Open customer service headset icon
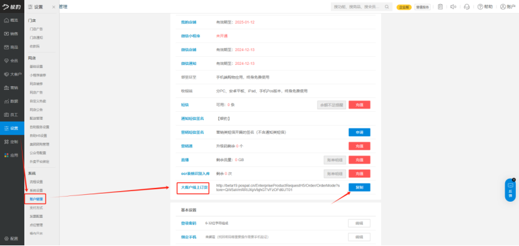The image size is (519, 246). pos(467,7)
